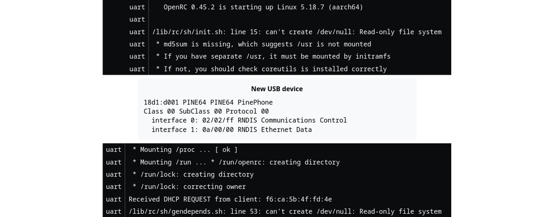Click the 'Received DHCP REQUEST from client' line
This screenshot has height=217, width=534.
230,199
